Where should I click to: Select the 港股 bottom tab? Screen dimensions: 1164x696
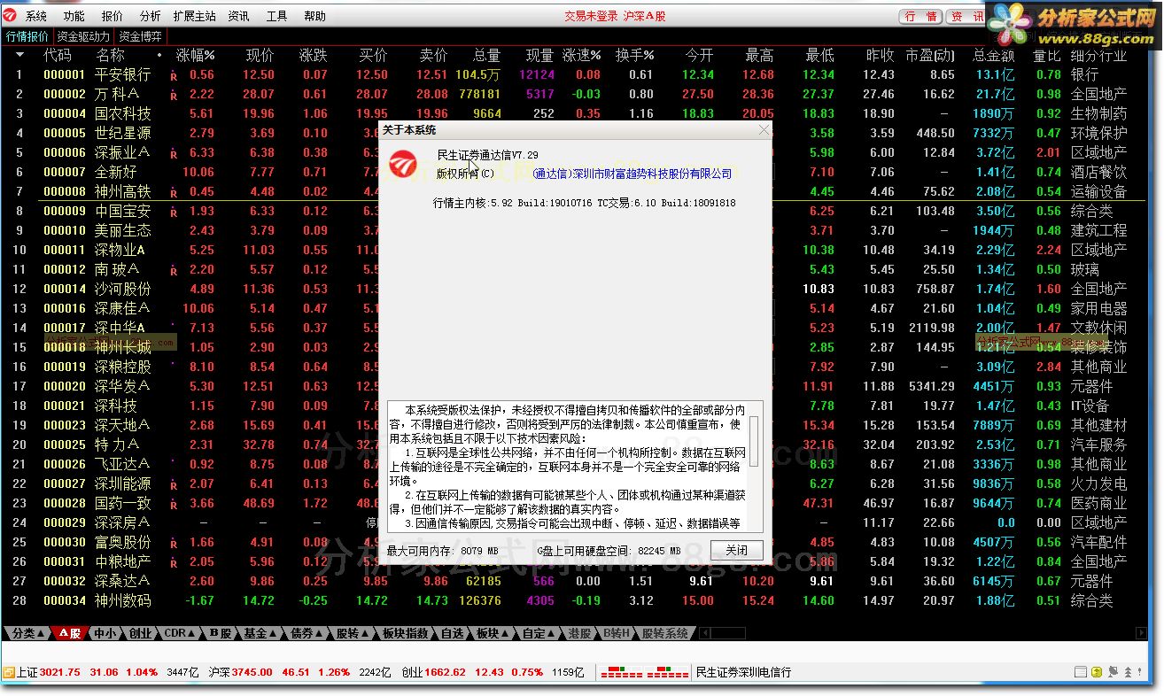pos(580,634)
